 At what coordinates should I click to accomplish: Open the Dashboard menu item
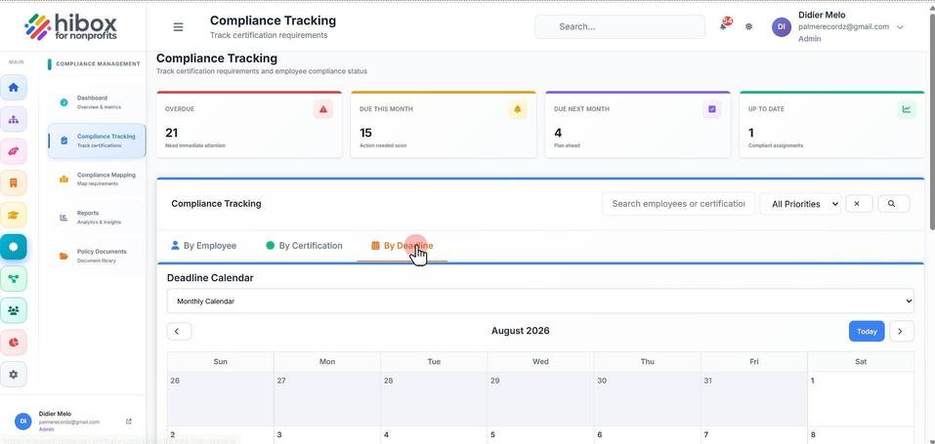[97, 101]
